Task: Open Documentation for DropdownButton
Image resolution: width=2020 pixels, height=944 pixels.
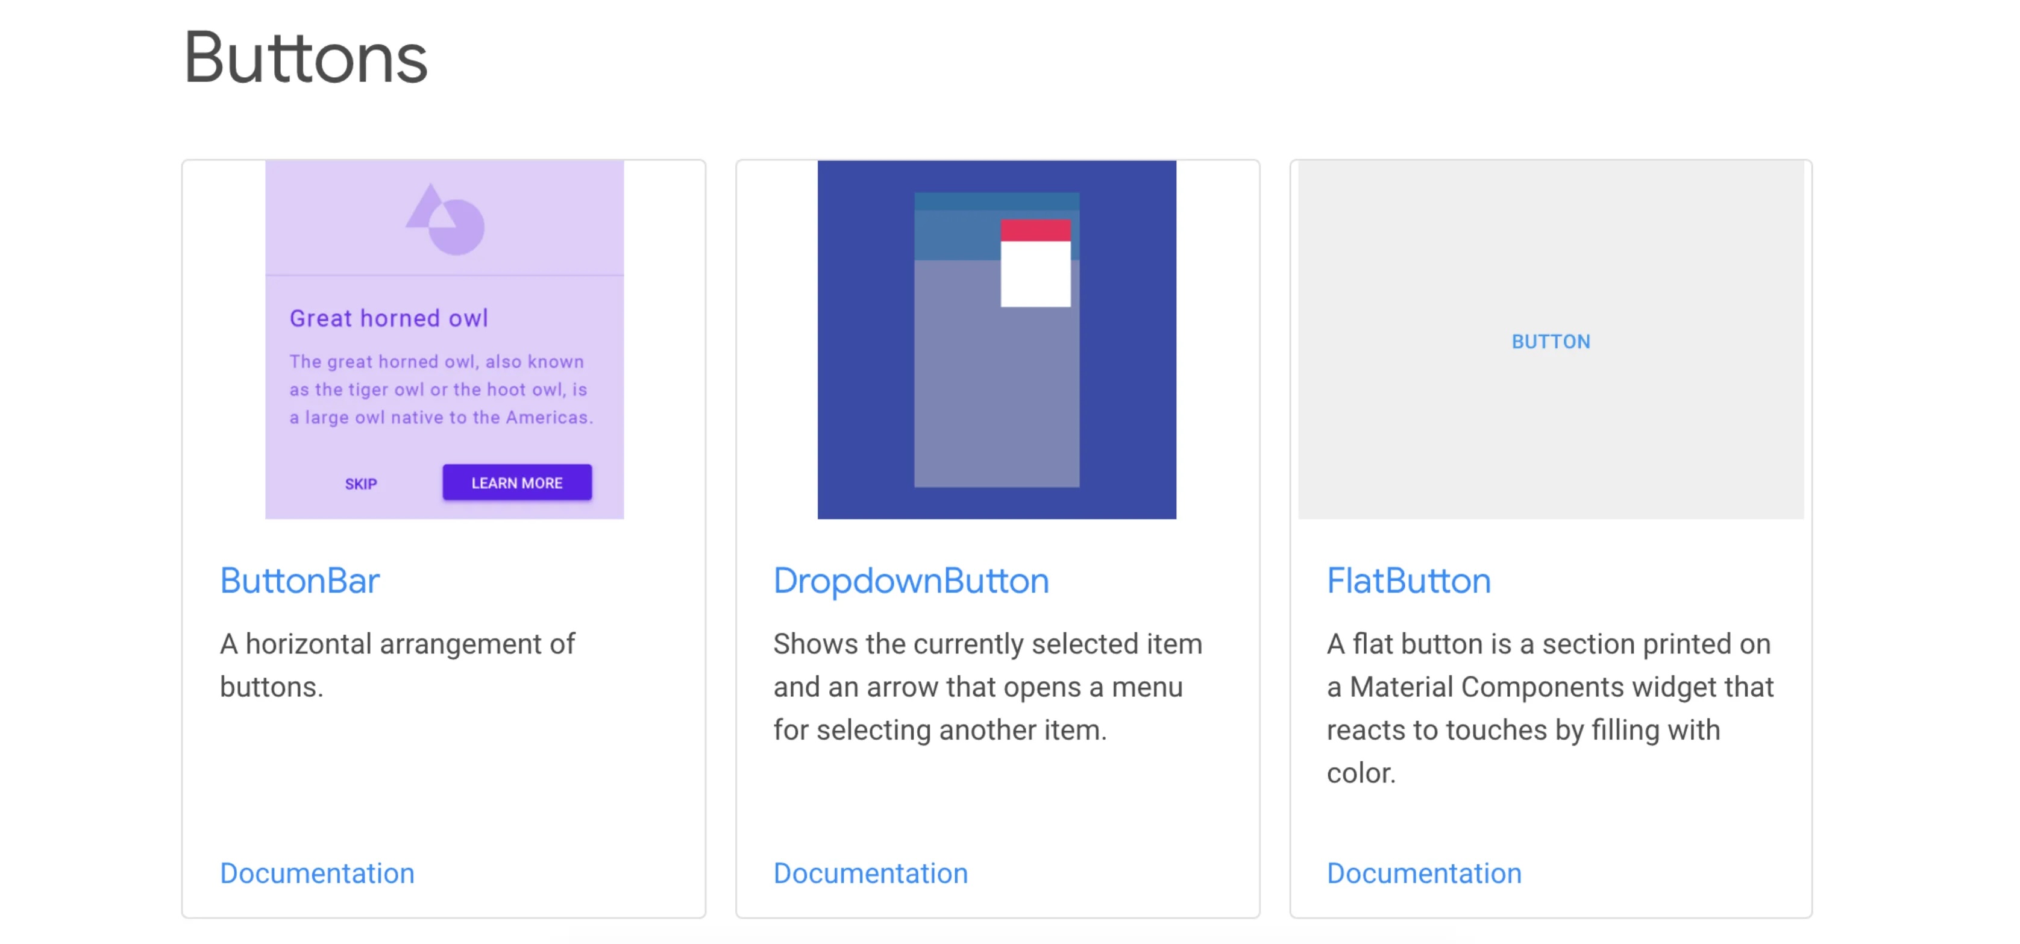Action: [x=870, y=873]
